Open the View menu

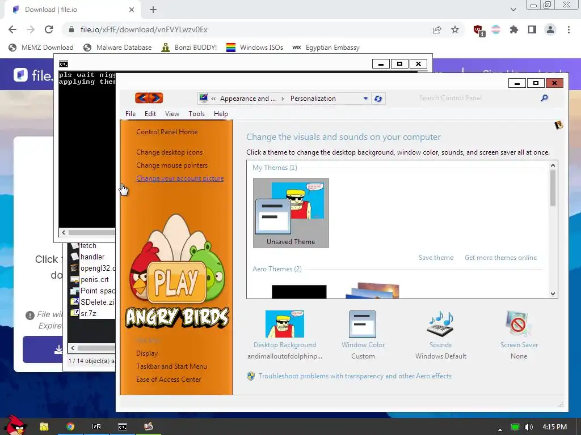pos(172,114)
